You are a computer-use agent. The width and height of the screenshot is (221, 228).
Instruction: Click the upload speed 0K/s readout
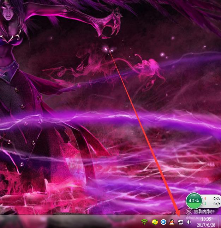pyautogui.click(x=217, y=198)
